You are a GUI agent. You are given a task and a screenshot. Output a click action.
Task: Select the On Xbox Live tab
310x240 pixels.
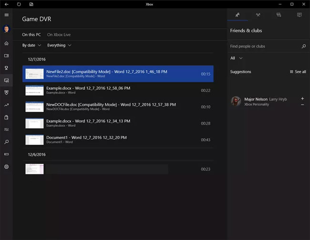(x=59, y=35)
